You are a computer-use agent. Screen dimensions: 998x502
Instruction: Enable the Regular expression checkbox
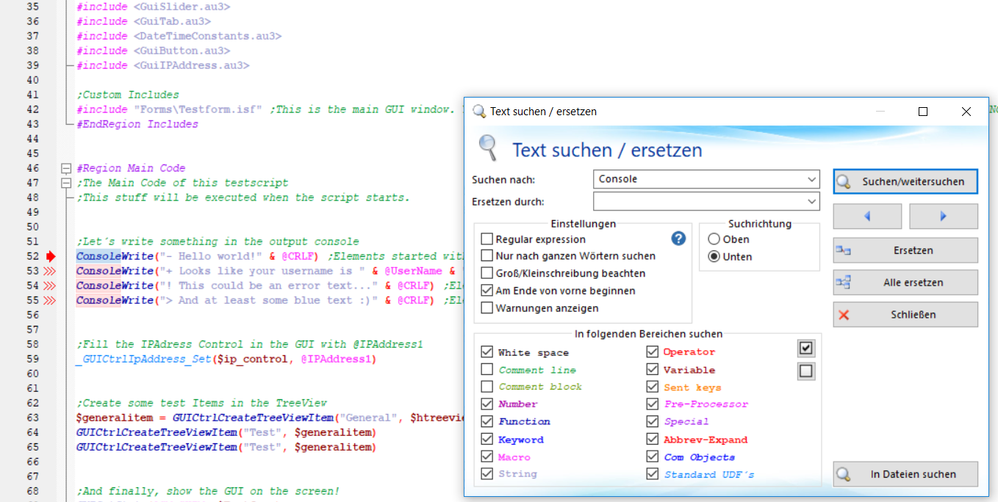click(x=487, y=239)
